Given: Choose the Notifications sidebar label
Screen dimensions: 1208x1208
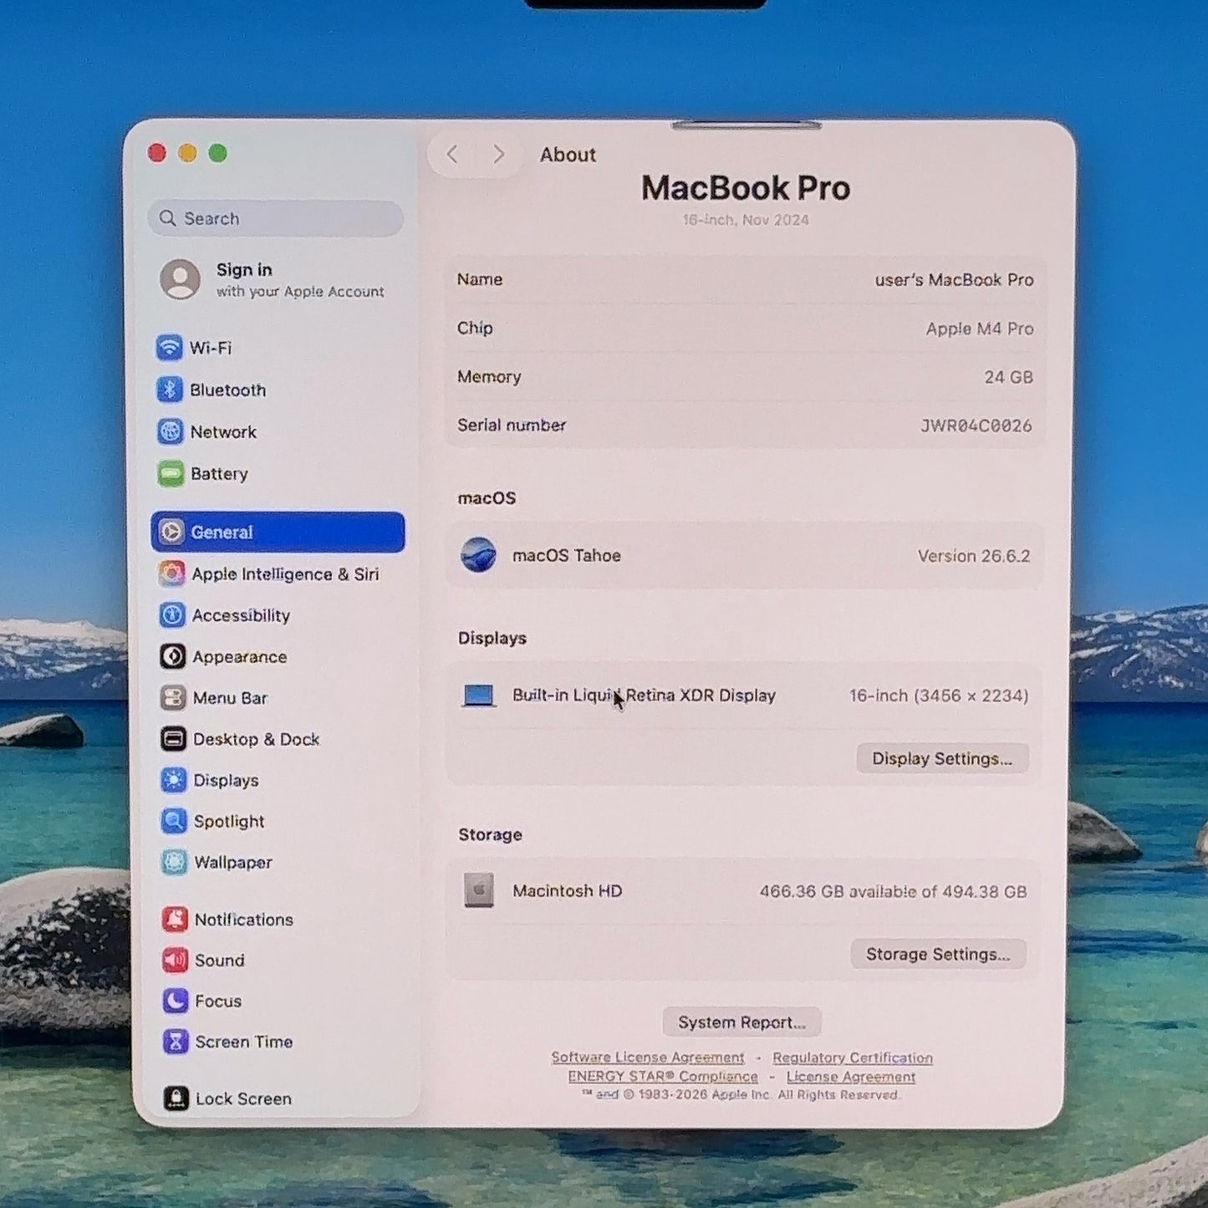Looking at the screenshot, I should point(244,920).
